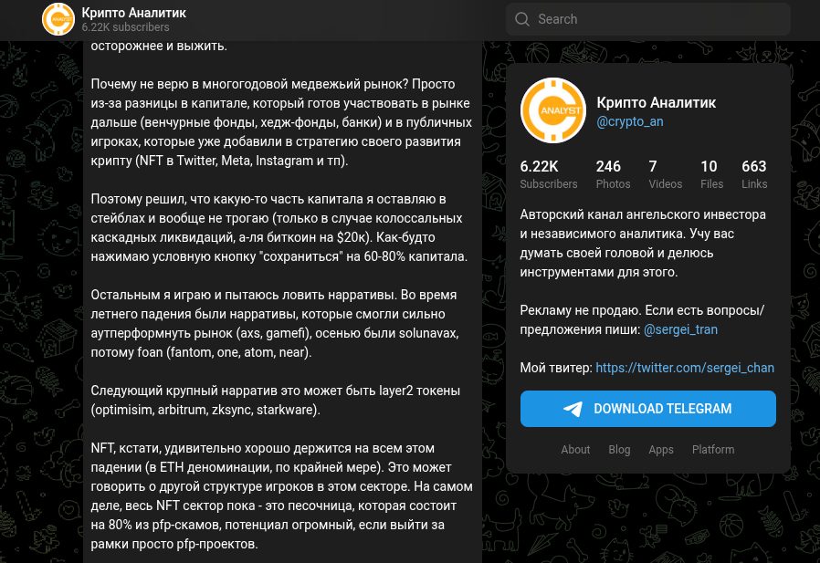Open the twitter.com/sergei_chan link
820x563 pixels.
[x=685, y=368]
